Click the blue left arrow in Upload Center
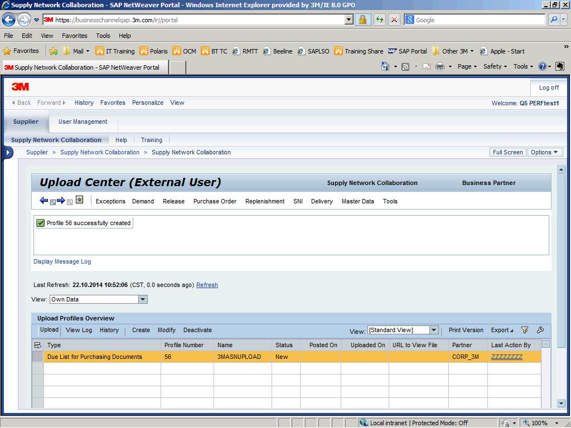 coord(43,201)
